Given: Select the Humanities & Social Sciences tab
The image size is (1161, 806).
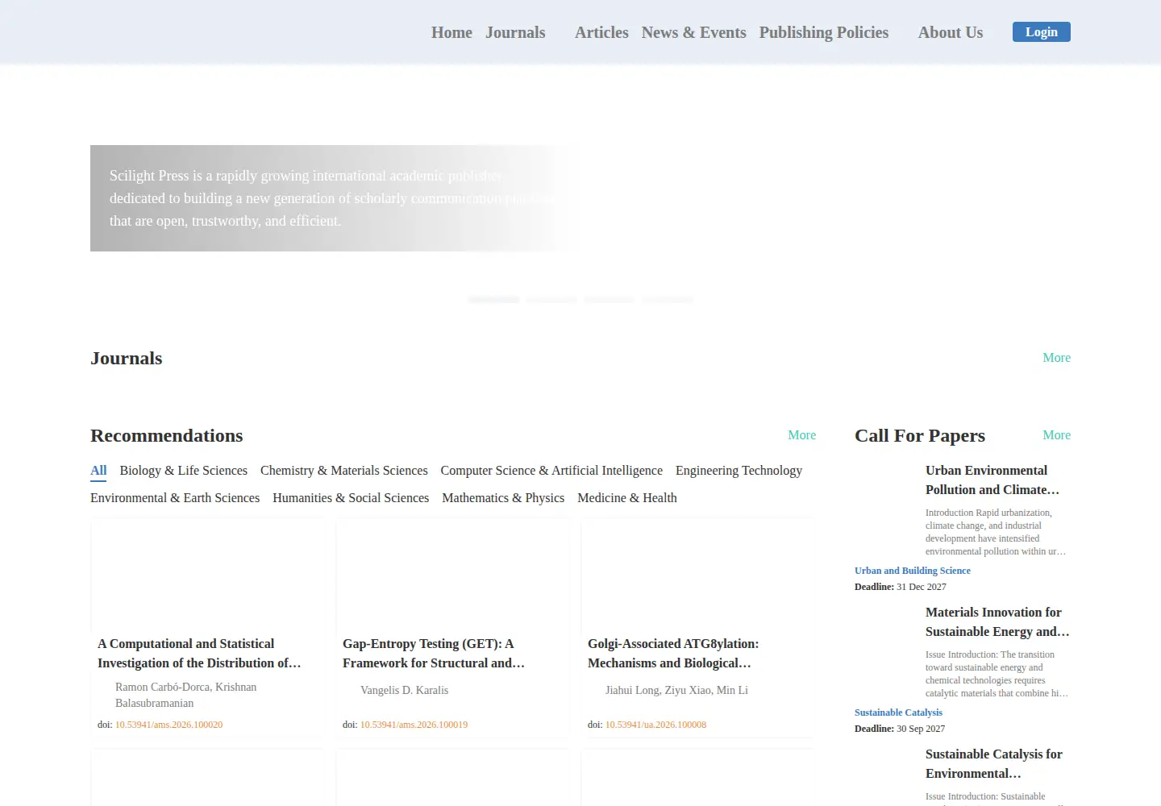Looking at the screenshot, I should [x=351, y=498].
